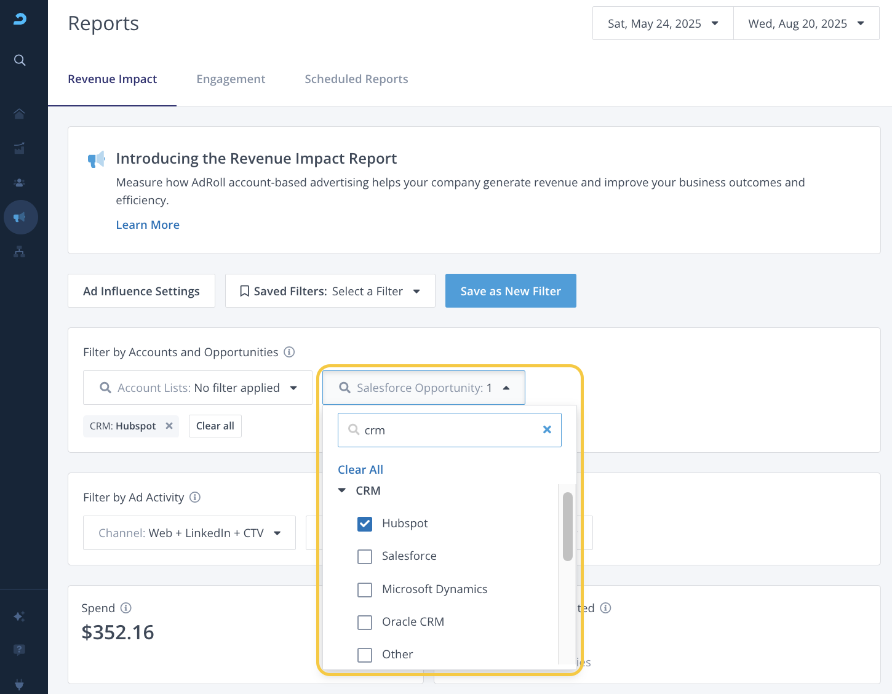892x694 pixels.
Task: Check the Salesforce checkbox
Action: pos(365,556)
